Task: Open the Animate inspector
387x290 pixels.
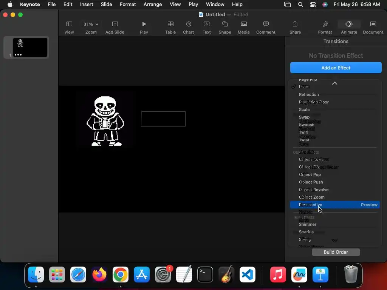Action: coord(349,27)
